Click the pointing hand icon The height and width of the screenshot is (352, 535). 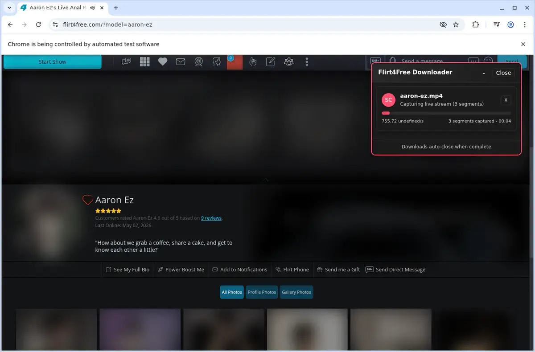(x=253, y=62)
